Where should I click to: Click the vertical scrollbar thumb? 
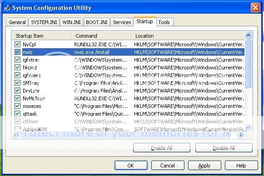[x=249, y=64]
